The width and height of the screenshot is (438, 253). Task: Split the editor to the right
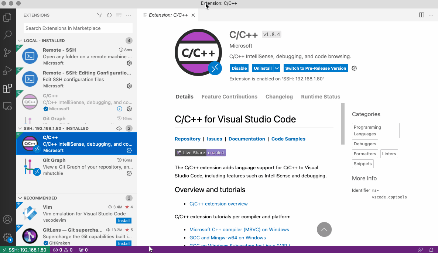click(421, 15)
